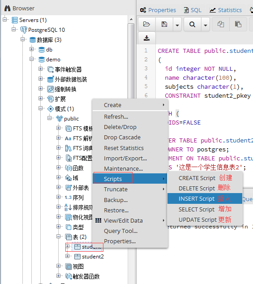Screen dimensions: 253x284
Task: Open the find options dropdown arrow
Action: (x=206, y=25)
